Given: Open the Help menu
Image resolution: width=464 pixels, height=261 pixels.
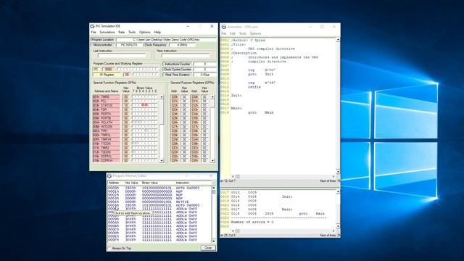Looking at the screenshot, I should coord(157,32).
